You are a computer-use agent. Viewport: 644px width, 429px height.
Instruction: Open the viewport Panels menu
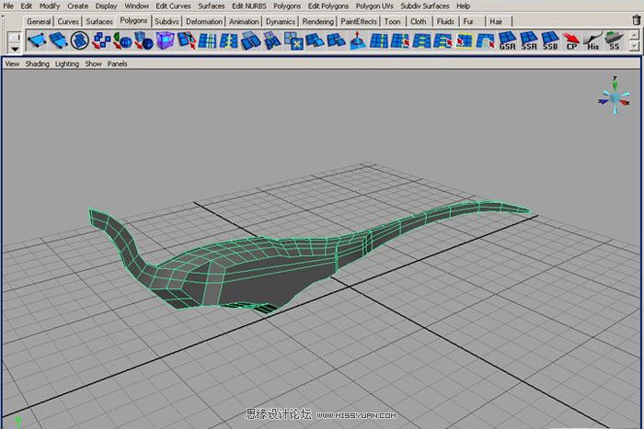tap(118, 64)
